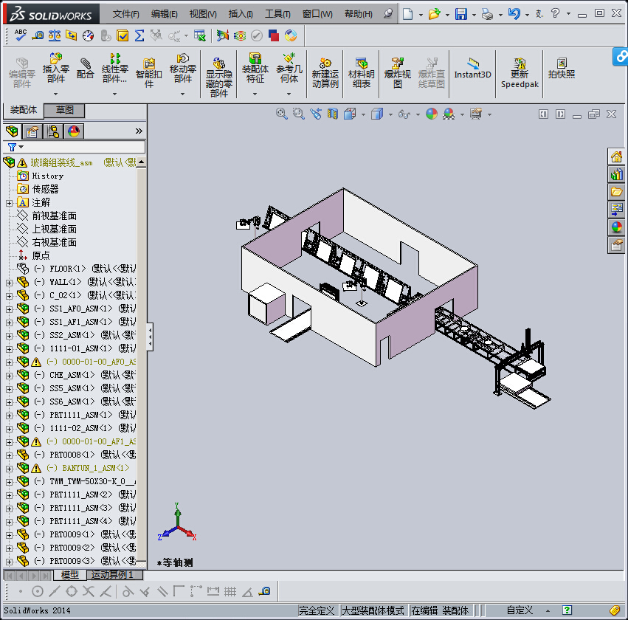Image resolution: width=628 pixels, height=620 pixels.
Task: Open the 帮助(H) menu
Action: click(x=358, y=14)
